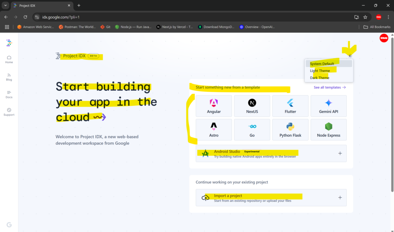
Task: Click the Android Studio title text
Action: click(227, 151)
